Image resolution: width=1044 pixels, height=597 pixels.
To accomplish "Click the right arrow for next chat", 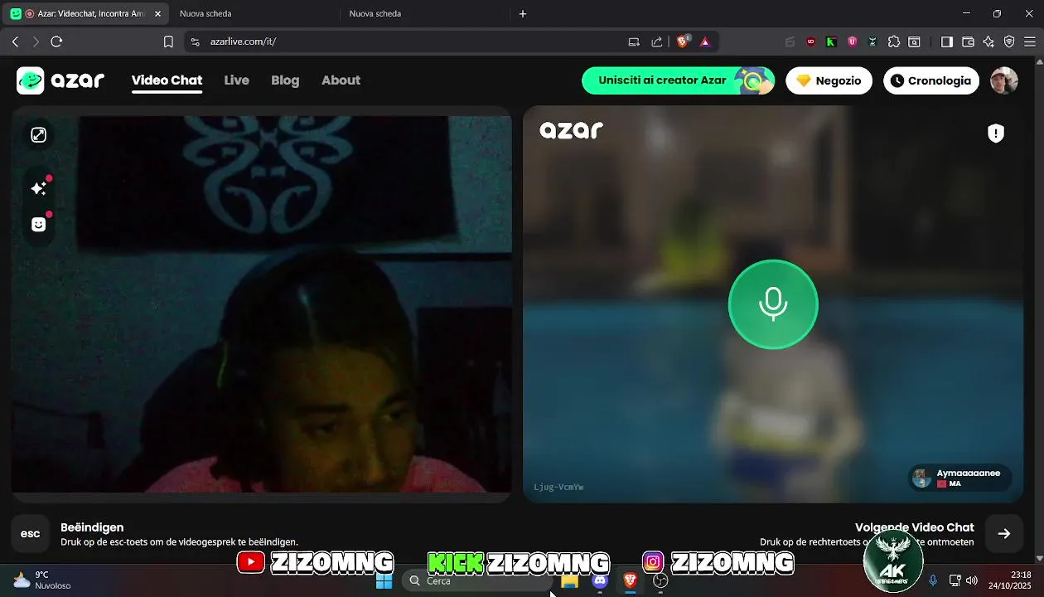I will click(1003, 534).
